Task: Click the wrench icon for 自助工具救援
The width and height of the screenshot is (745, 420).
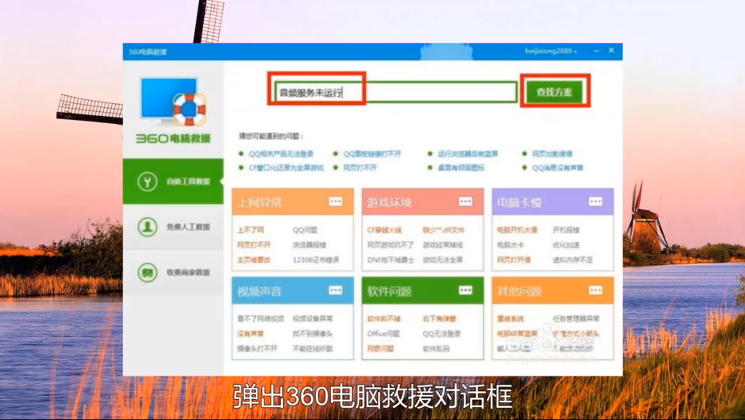Action: pos(147,181)
